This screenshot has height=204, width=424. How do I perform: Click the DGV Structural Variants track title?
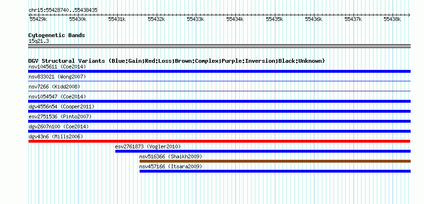(177, 61)
